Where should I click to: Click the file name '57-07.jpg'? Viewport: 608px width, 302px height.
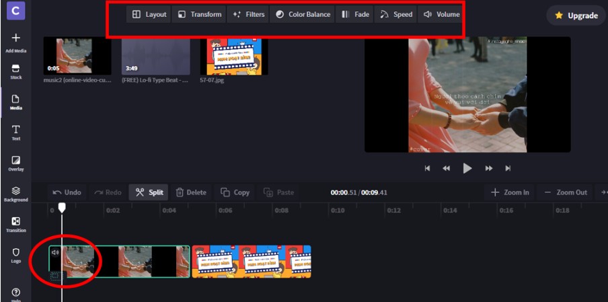212,80
